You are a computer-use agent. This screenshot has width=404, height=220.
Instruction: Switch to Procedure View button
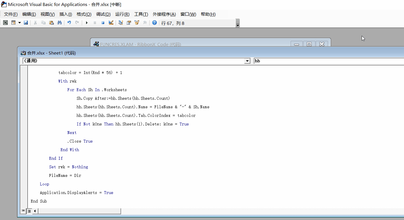click(x=23, y=211)
